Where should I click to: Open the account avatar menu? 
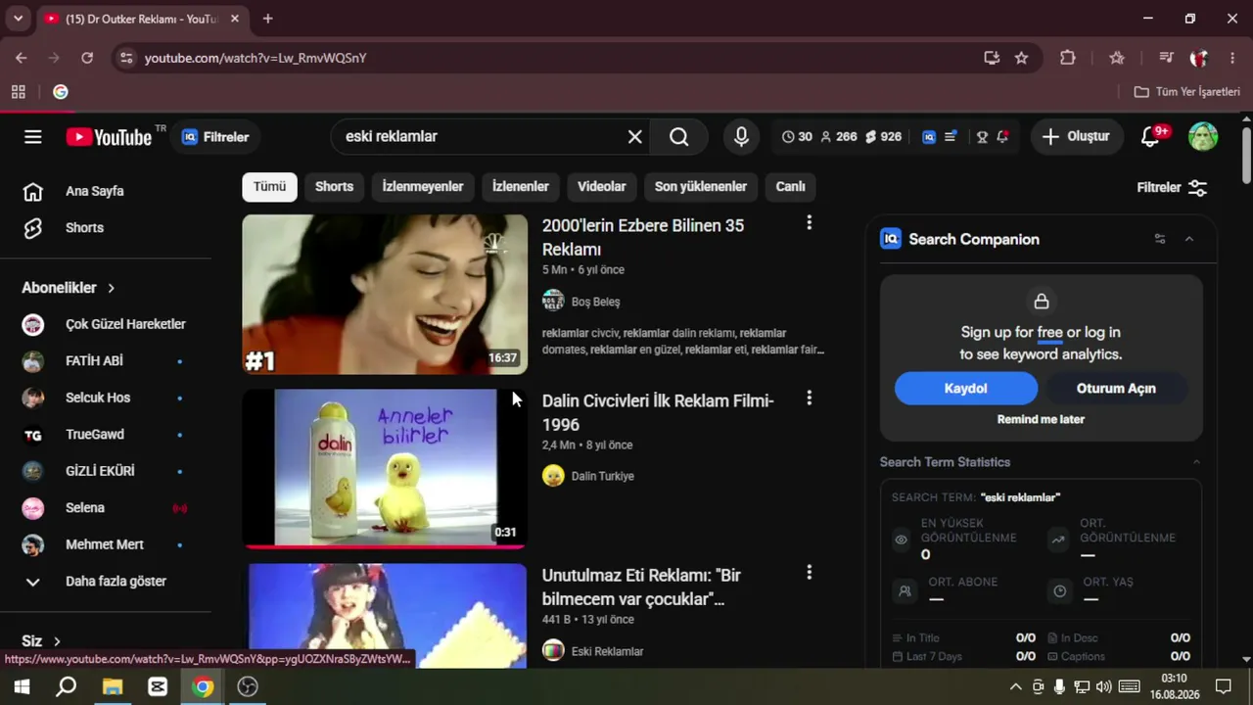click(1203, 137)
